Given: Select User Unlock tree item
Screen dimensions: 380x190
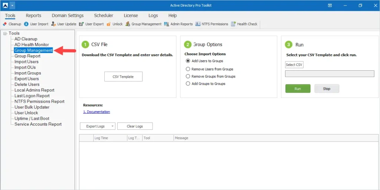Looking at the screenshot, I should click(x=26, y=113).
